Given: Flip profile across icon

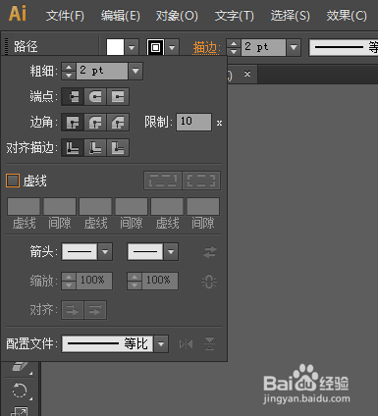Looking at the screenshot, I should 209,344.
